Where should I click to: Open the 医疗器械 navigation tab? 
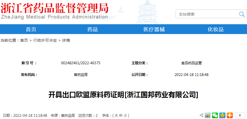pyautogui.click(x=154, y=29)
